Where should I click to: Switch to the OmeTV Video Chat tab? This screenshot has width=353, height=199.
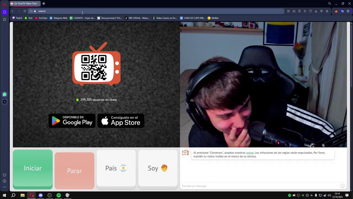click(x=25, y=4)
